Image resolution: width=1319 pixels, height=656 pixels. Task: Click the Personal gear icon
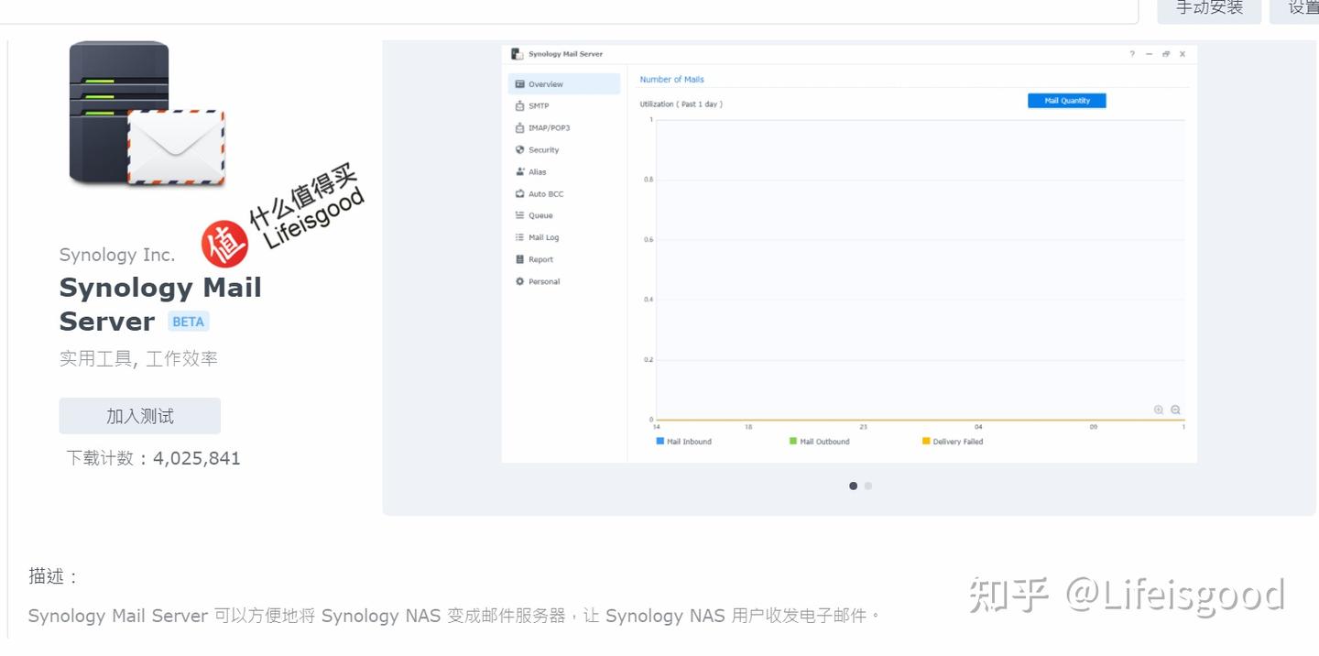click(519, 282)
